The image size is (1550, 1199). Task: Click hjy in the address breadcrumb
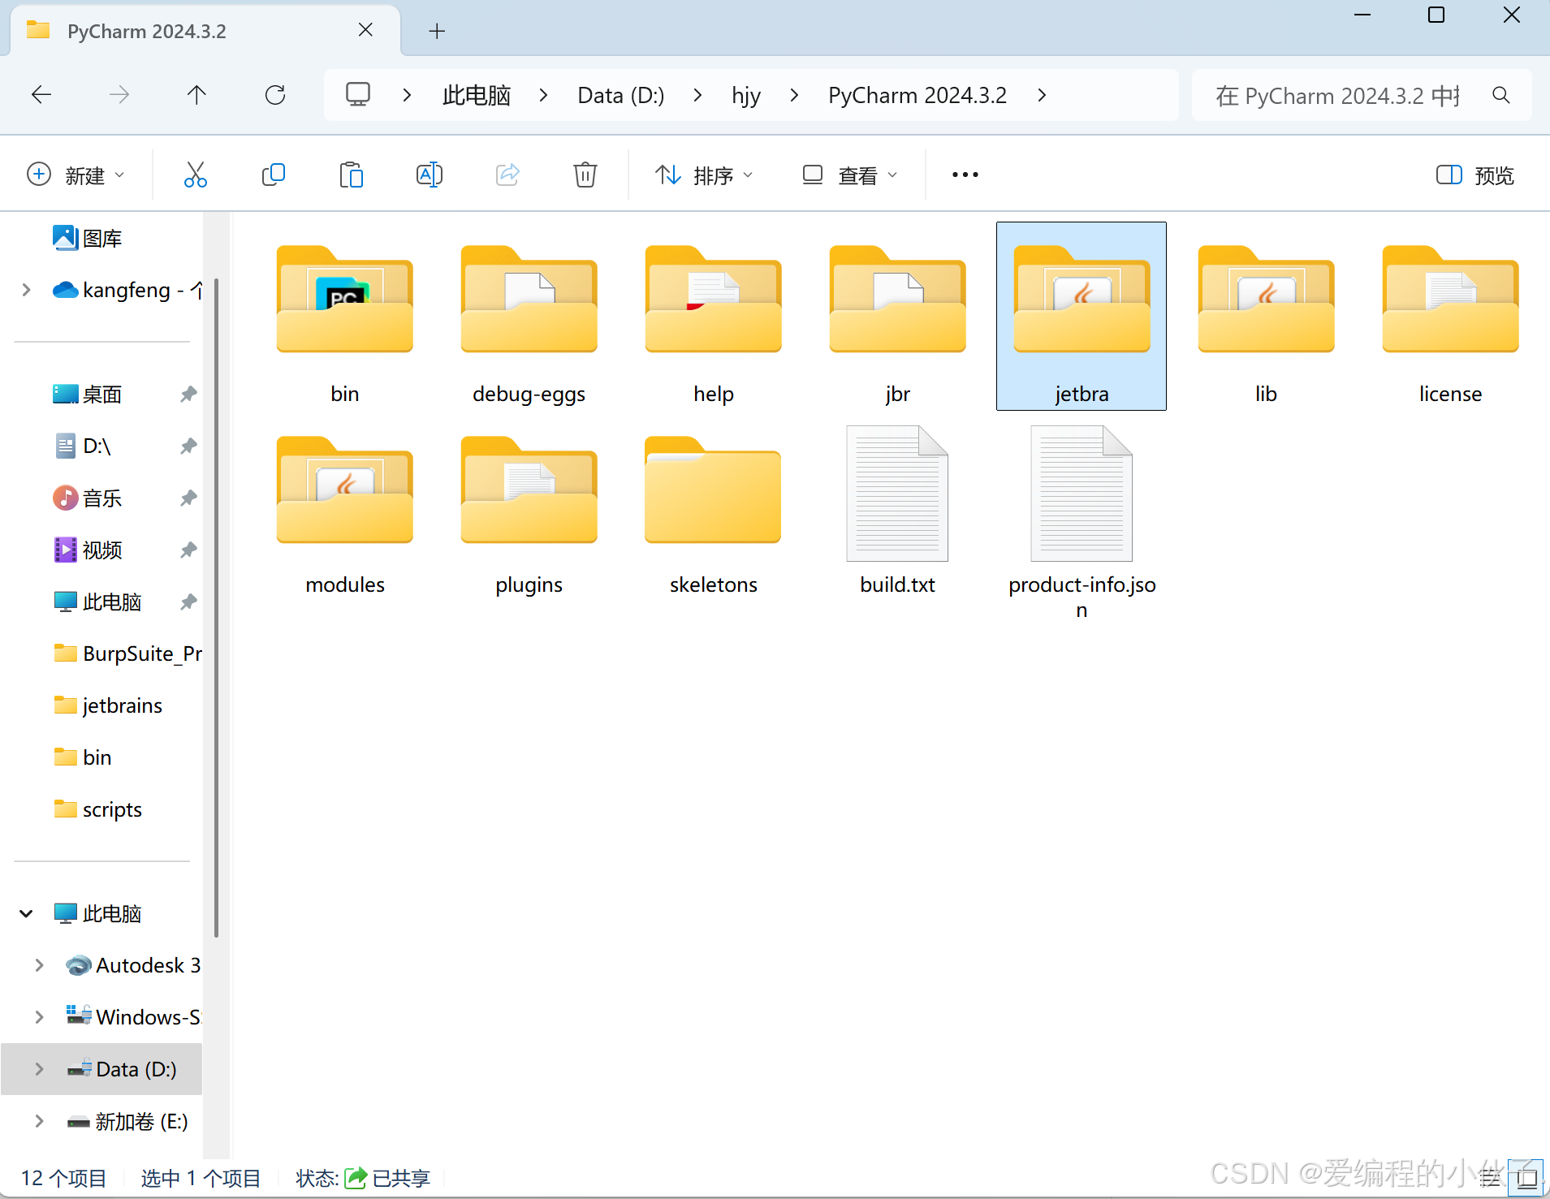745,96
